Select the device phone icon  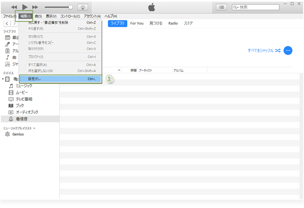(7, 79)
